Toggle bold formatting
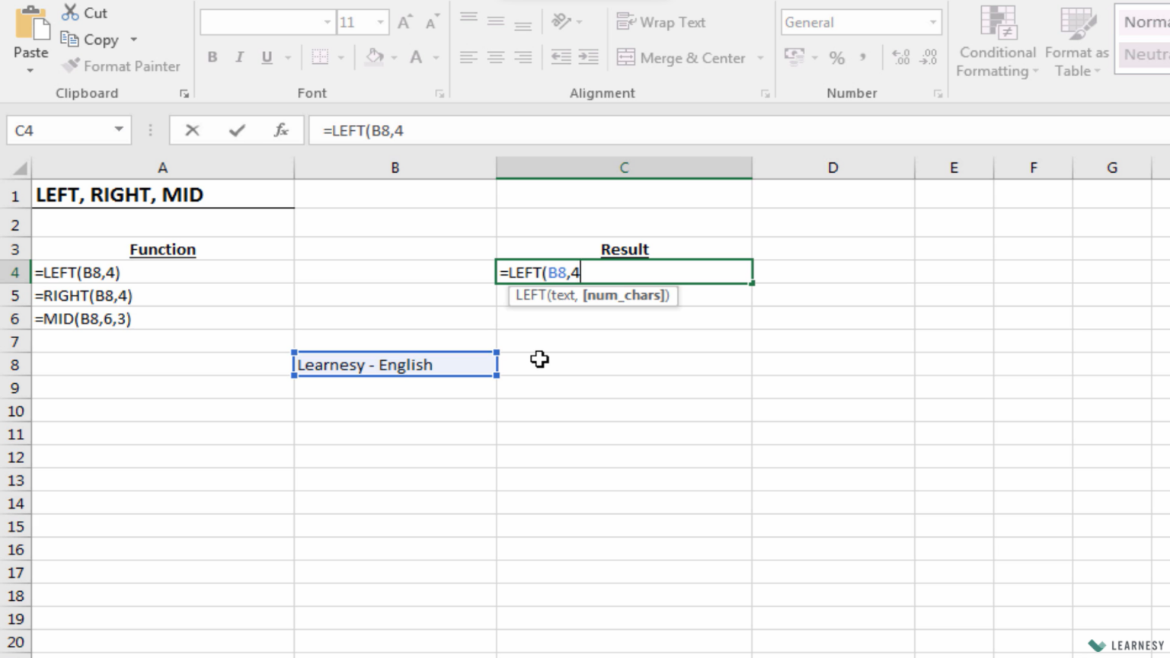This screenshot has height=658, width=1170. pos(212,56)
